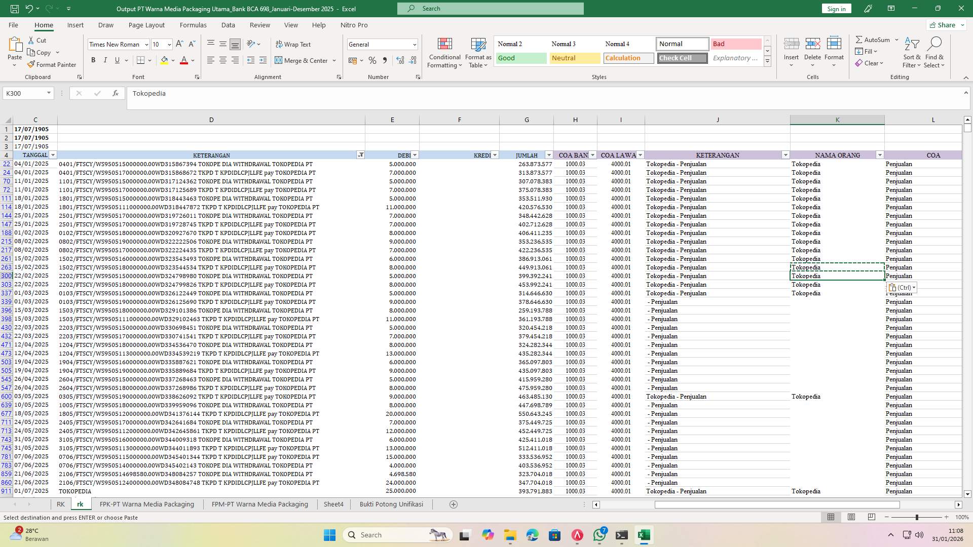This screenshot has height=547, width=973.
Task: Open the filter arrow on KETERANGAN column
Action: click(x=361, y=155)
